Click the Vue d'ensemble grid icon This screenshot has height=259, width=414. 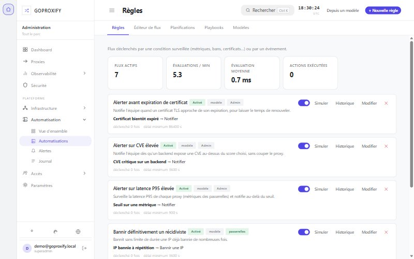coord(33,131)
